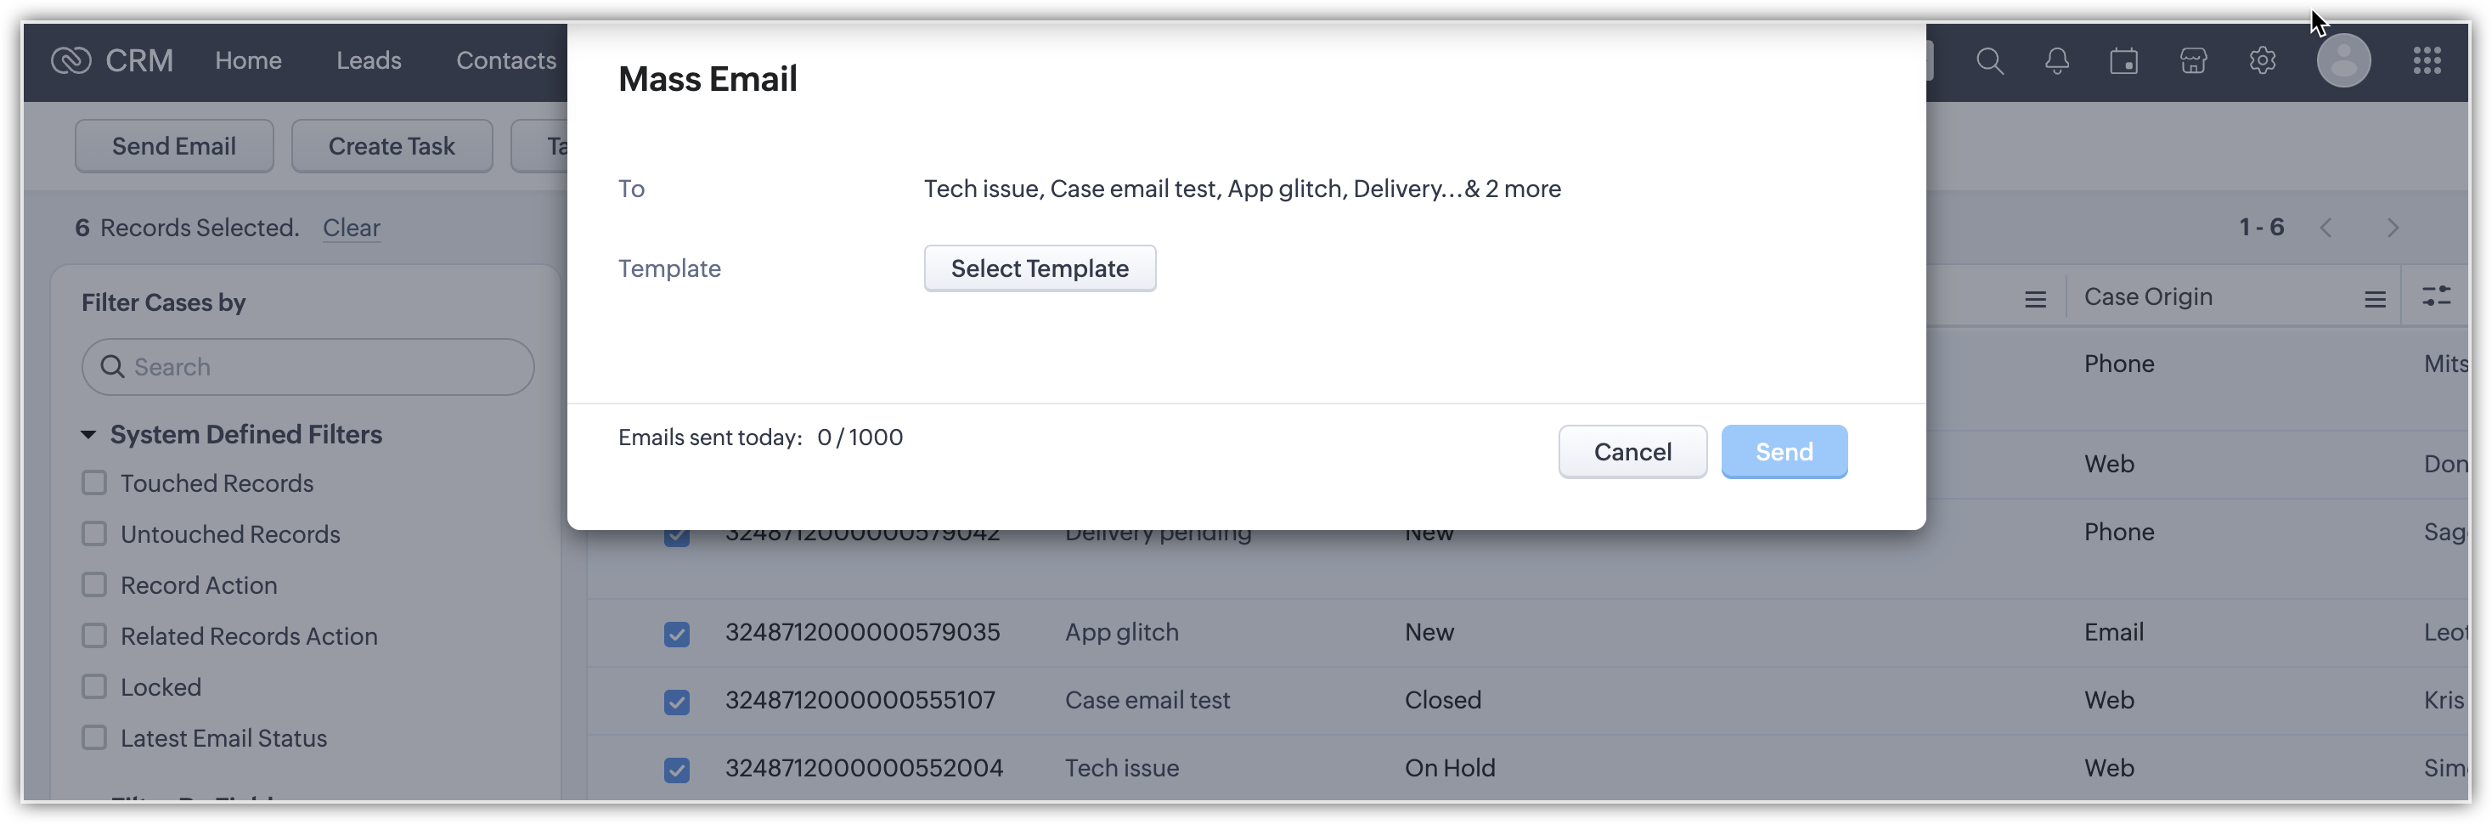Click the search magnifier icon in top bar
Screen dimensions: 2492x824
(1989, 61)
